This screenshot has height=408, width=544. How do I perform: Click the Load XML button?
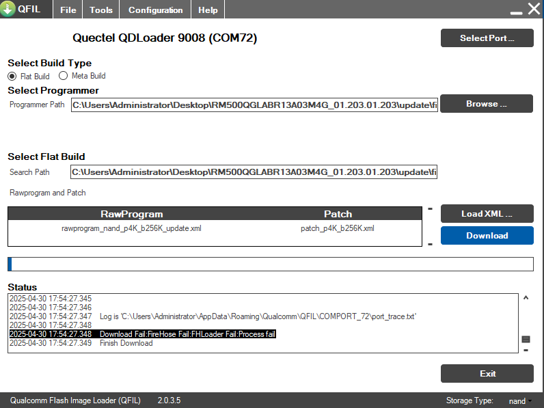click(487, 213)
